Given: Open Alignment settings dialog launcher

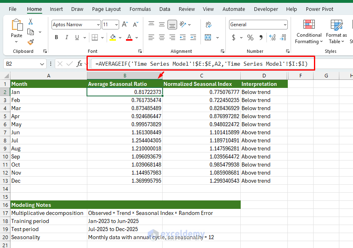Looking at the screenshot, I should 223,51.
